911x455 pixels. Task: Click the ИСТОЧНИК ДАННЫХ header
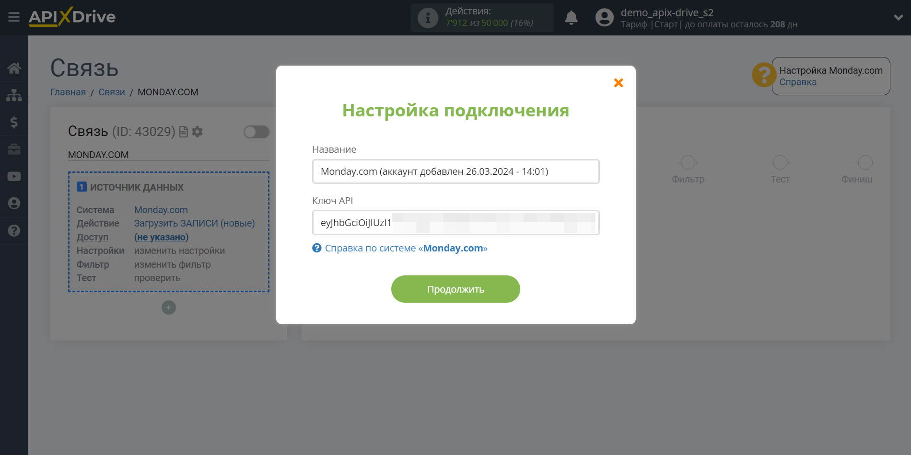pyautogui.click(x=137, y=187)
